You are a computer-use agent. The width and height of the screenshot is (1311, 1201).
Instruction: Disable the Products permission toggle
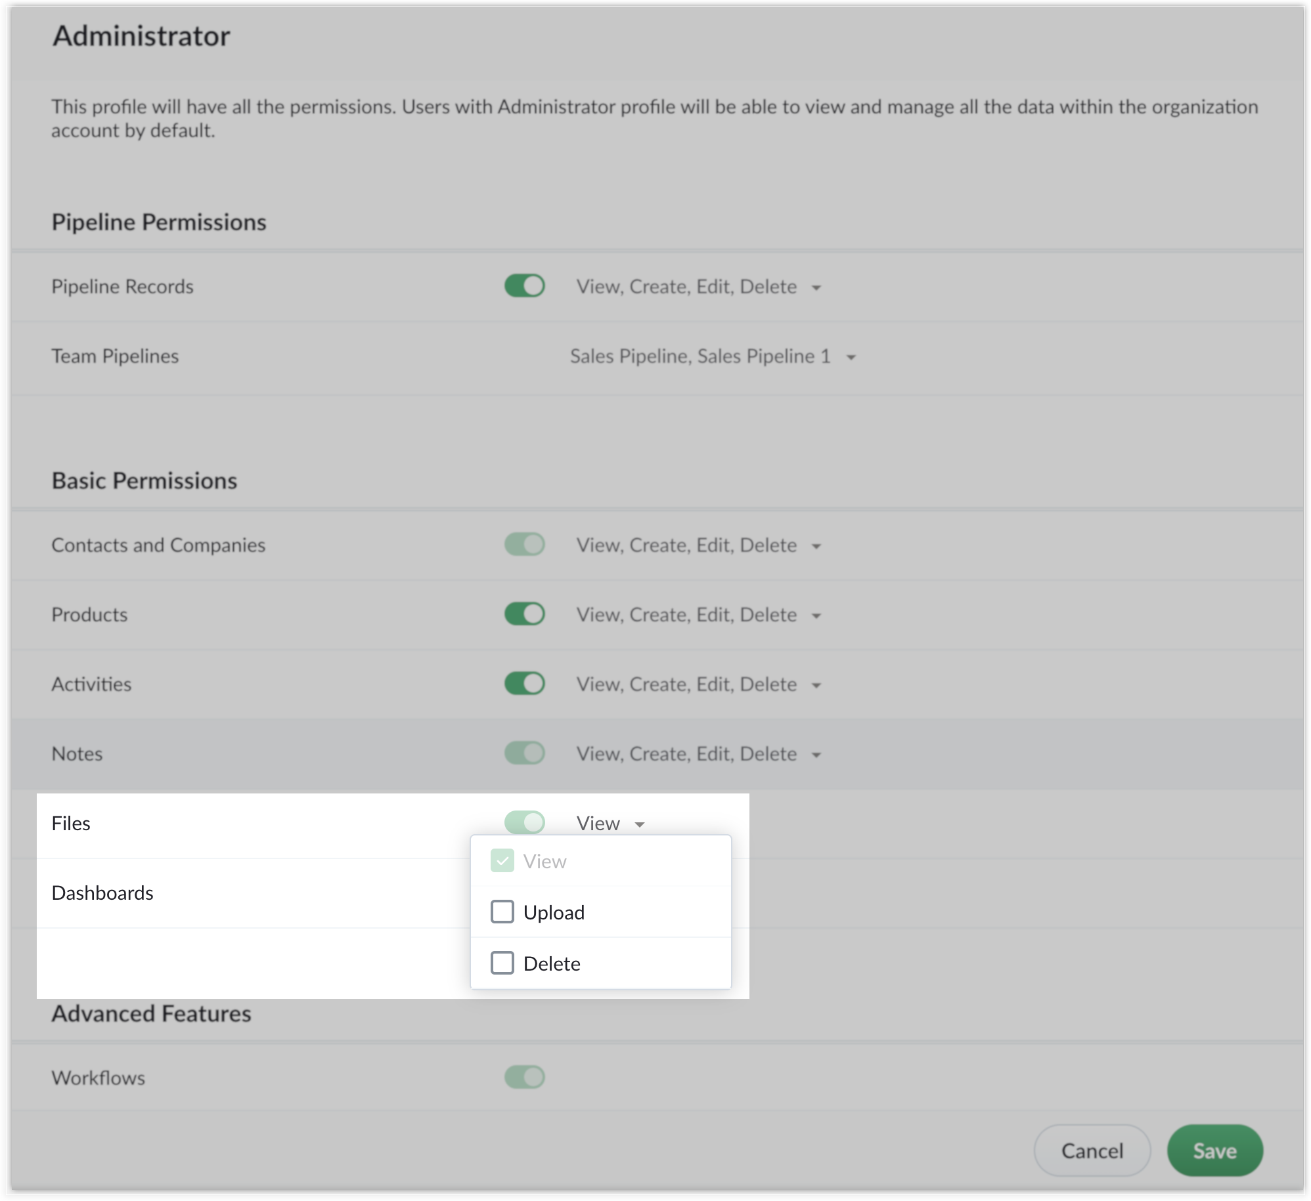tap(524, 614)
